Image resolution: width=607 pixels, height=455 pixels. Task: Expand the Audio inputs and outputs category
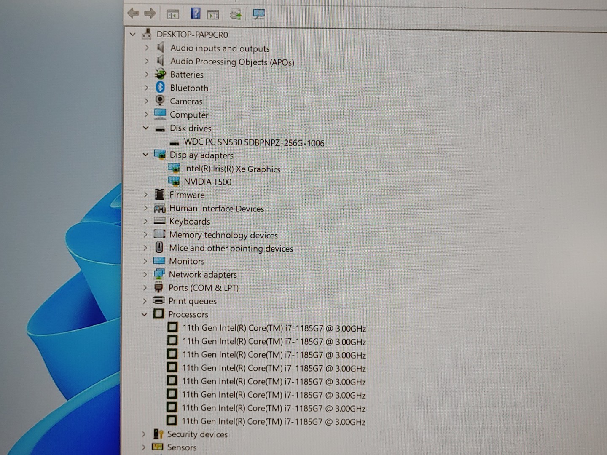pyautogui.click(x=146, y=48)
